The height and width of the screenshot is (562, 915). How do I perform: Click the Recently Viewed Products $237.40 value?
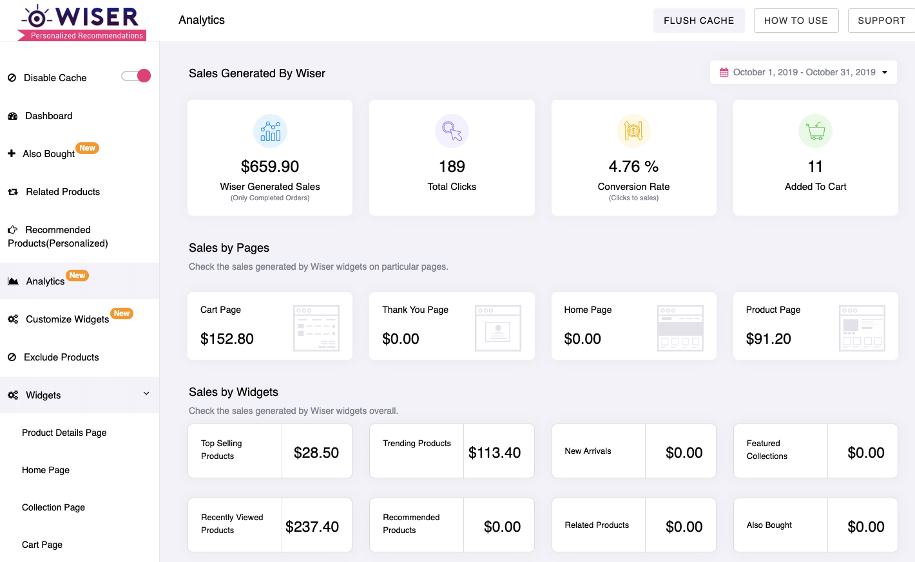(313, 527)
